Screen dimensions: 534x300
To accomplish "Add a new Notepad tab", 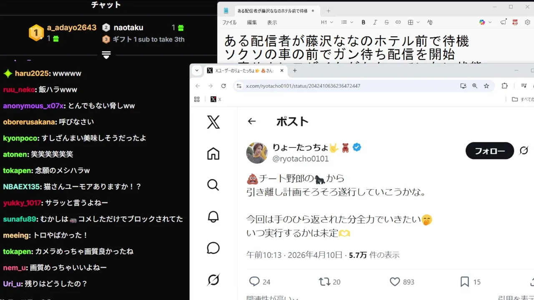I will pos(328,11).
